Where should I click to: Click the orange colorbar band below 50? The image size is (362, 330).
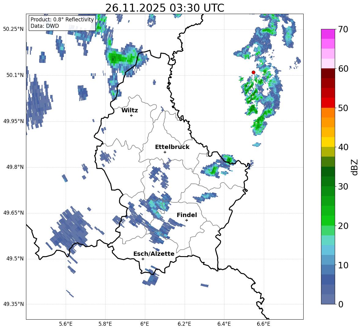[328, 113]
